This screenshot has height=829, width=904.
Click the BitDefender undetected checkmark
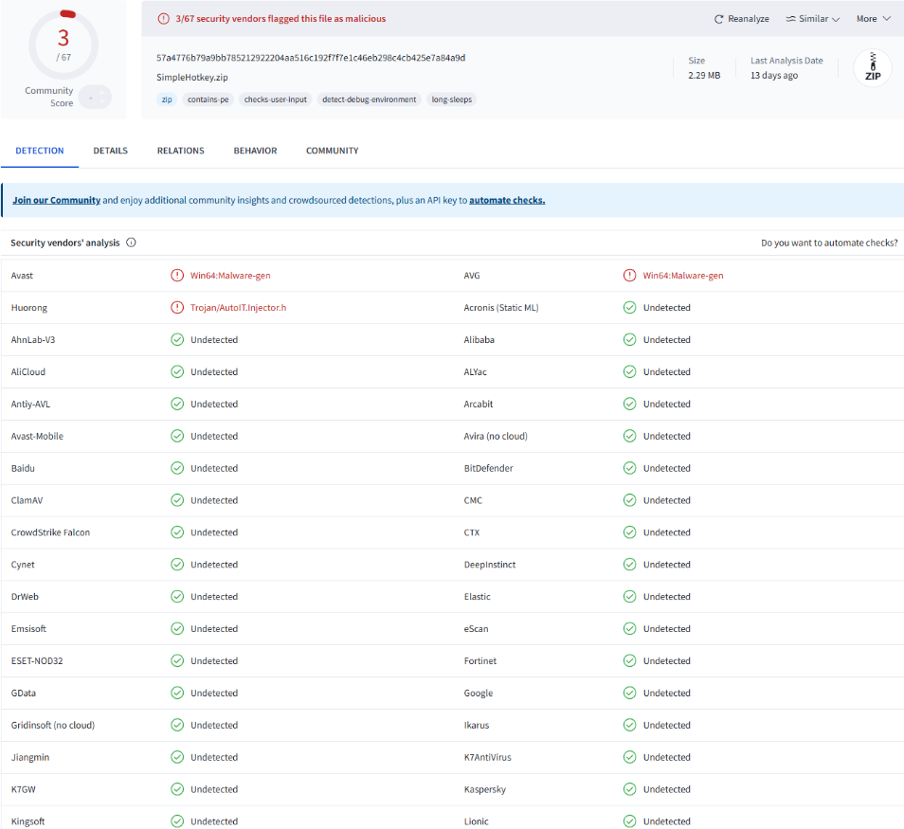pos(629,468)
